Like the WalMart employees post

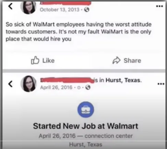click(43, 60)
